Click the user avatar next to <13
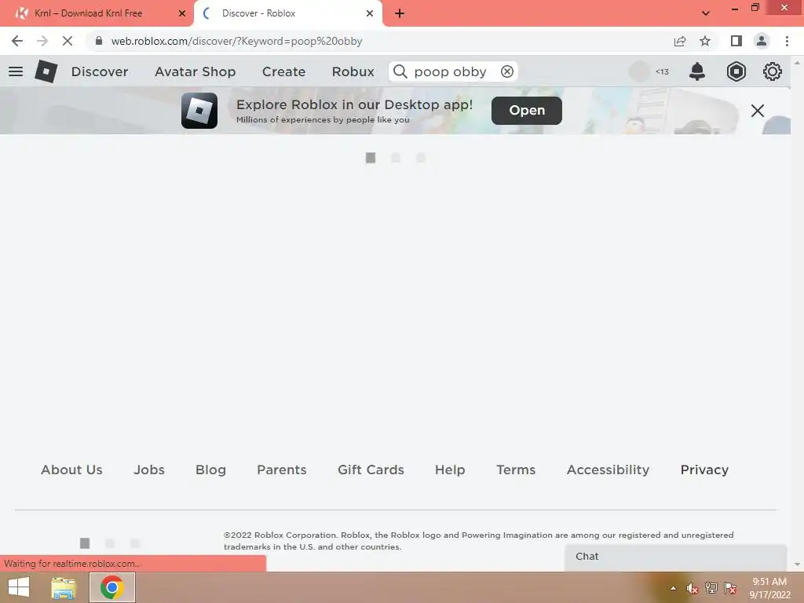Image resolution: width=804 pixels, height=603 pixels. click(639, 71)
